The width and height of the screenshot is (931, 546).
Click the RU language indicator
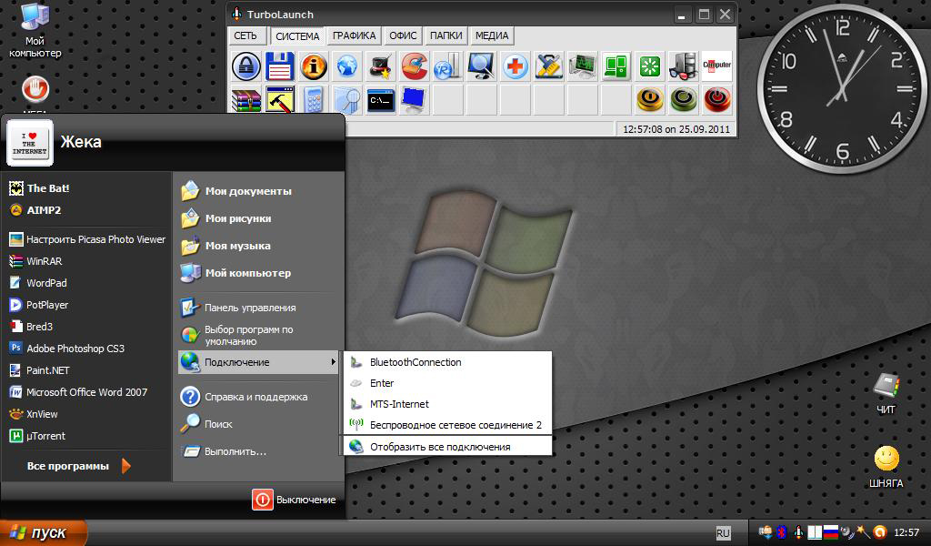point(723,533)
